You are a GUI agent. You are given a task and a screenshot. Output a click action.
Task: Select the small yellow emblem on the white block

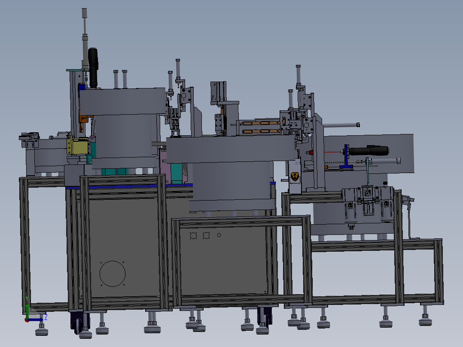pyautogui.click(x=294, y=177)
